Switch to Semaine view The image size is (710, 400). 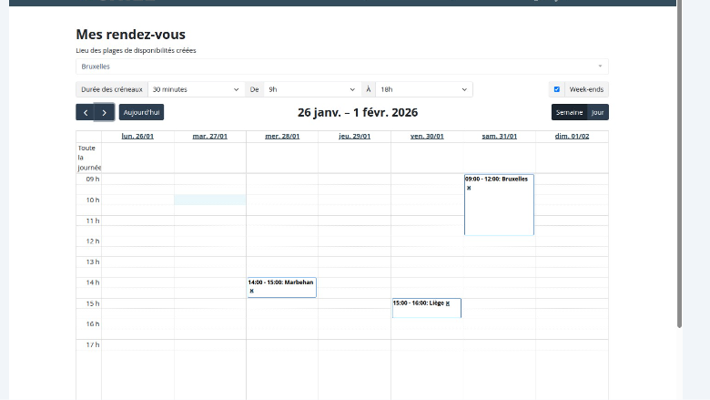pyautogui.click(x=569, y=112)
